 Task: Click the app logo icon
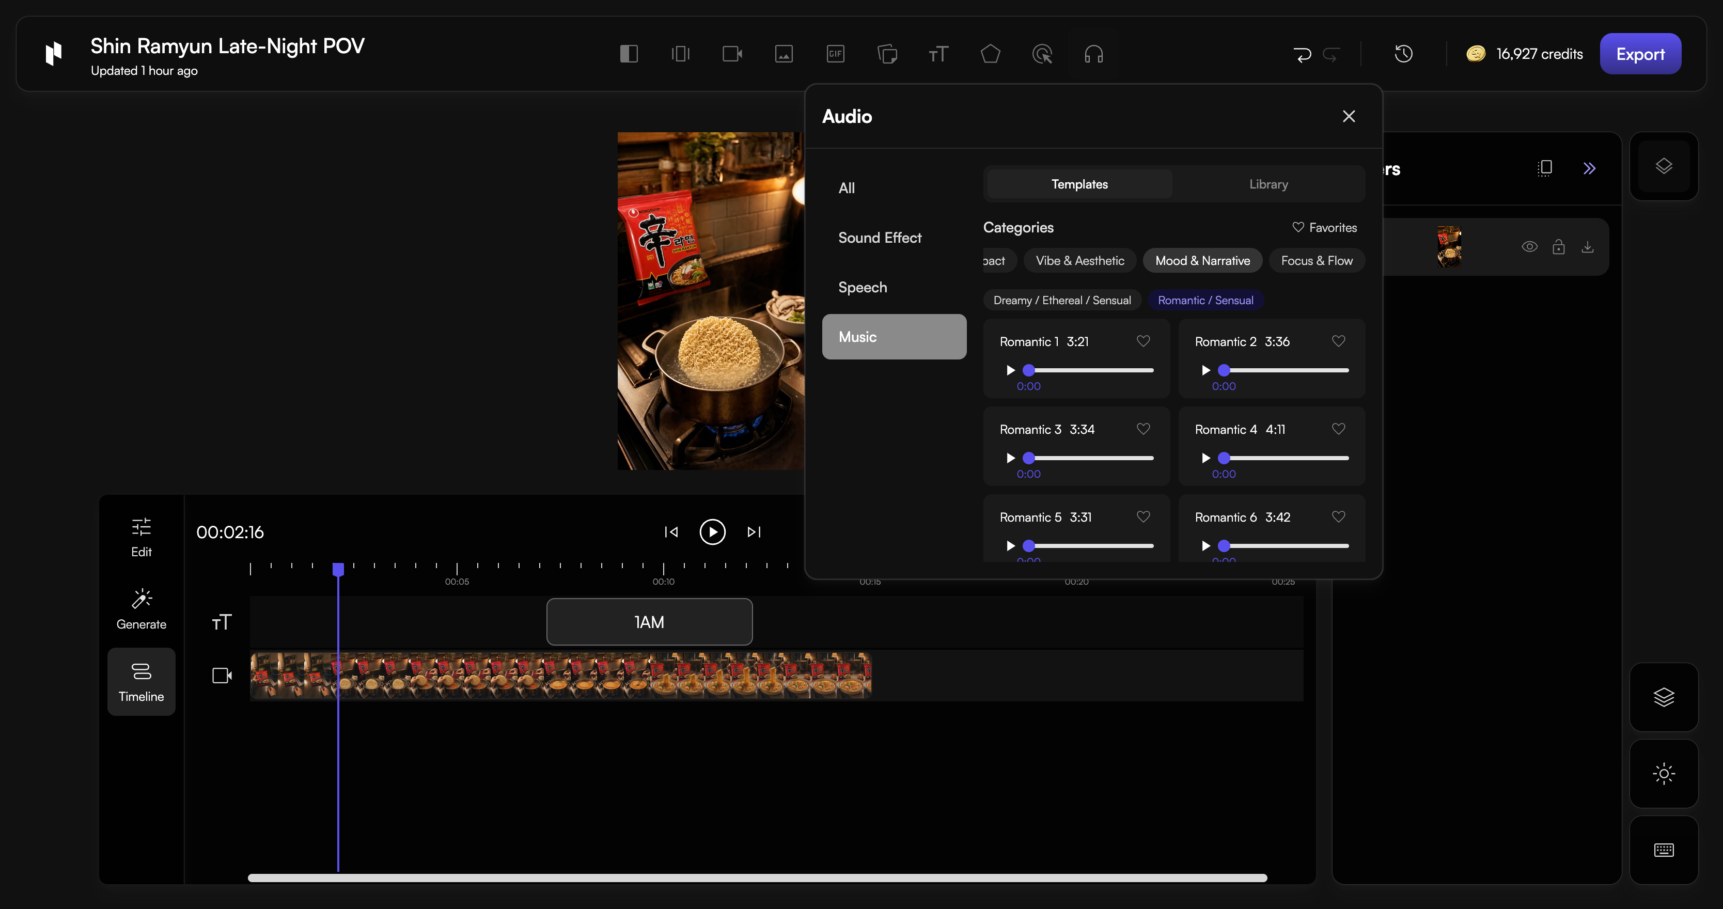click(54, 54)
